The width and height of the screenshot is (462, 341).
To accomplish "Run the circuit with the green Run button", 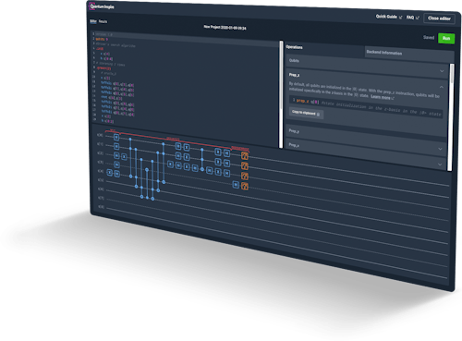I will coord(446,38).
